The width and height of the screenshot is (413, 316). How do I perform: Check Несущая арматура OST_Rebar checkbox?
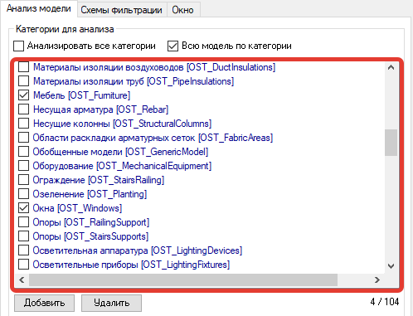23,109
